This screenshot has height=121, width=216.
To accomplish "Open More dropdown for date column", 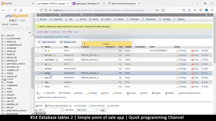I will (x=205, y=82).
